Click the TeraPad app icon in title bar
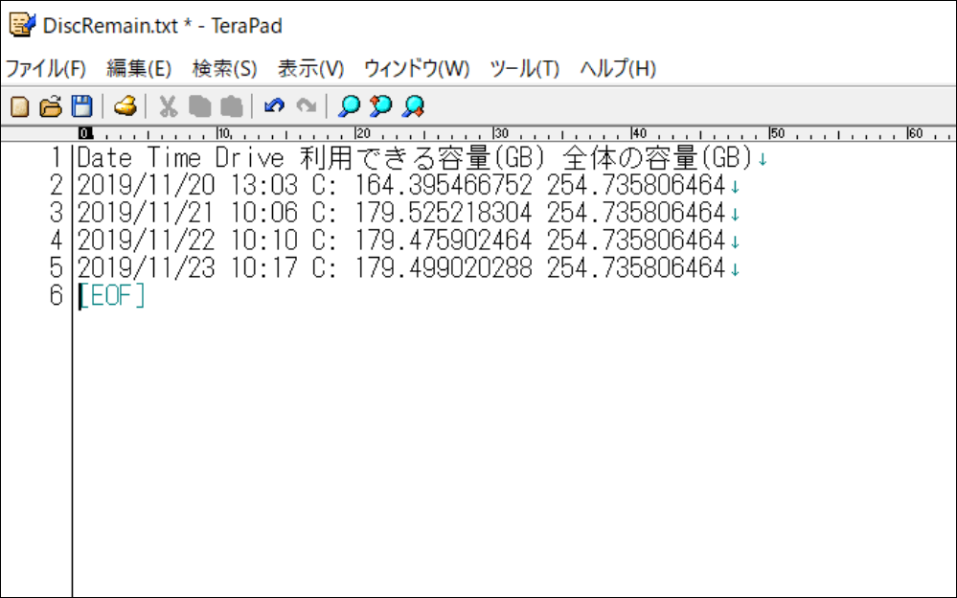The image size is (957, 598). click(x=22, y=25)
